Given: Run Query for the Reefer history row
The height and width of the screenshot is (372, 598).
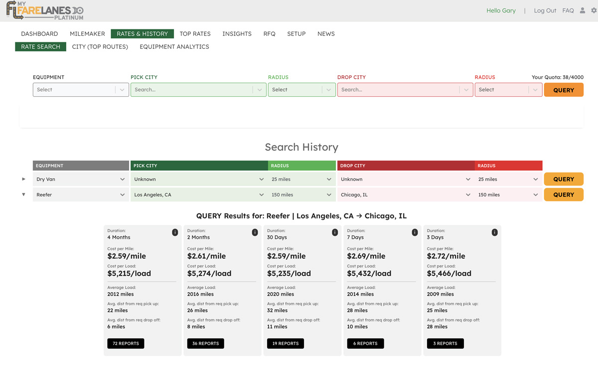Looking at the screenshot, I should 563,195.
